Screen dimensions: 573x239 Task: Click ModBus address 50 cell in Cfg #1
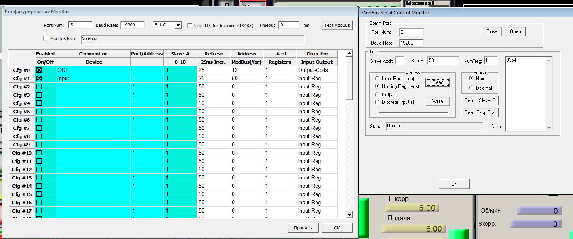[x=246, y=79]
